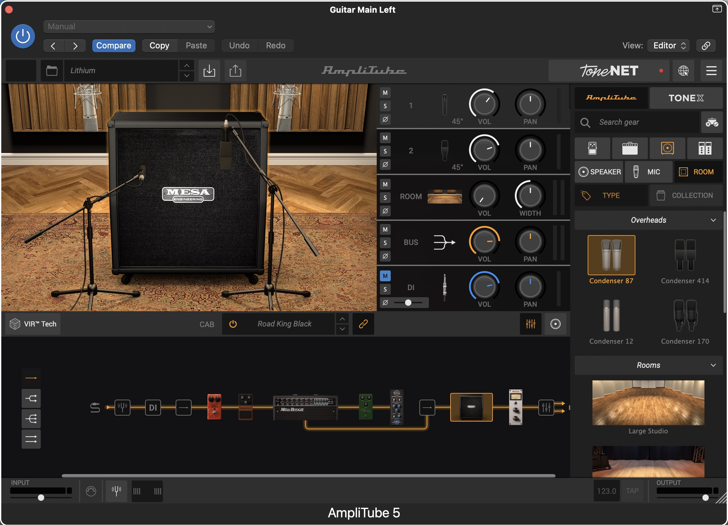Image resolution: width=728 pixels, height=525 pixels.
Task: Select the Large Studio room thumbnail
Action: [x=648, y=402]
